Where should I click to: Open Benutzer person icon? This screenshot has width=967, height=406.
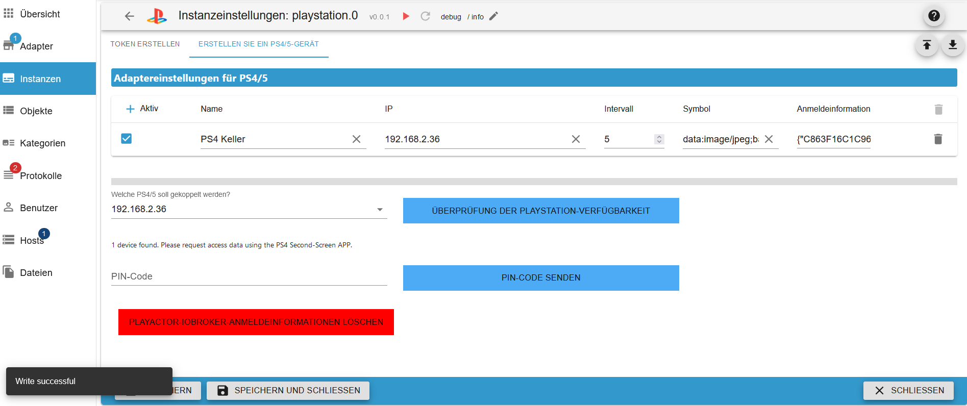pyautogui.click(x=9, y=208)
